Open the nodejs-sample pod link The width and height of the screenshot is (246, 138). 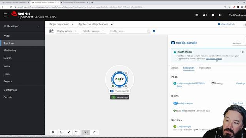click(191, 85)
